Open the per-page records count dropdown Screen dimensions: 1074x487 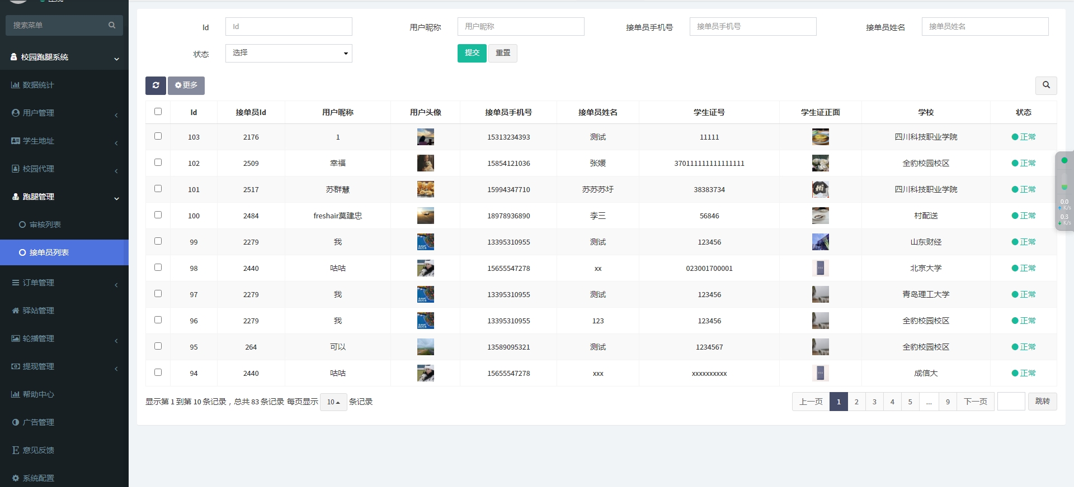tap(333, 402)
